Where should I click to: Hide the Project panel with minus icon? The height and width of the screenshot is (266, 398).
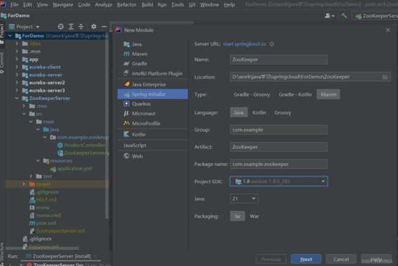coord(104,26)
